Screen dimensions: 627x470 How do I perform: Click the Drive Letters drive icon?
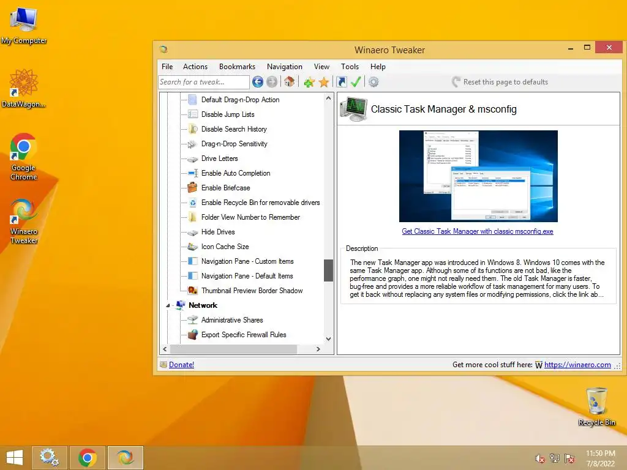[192, 159]
